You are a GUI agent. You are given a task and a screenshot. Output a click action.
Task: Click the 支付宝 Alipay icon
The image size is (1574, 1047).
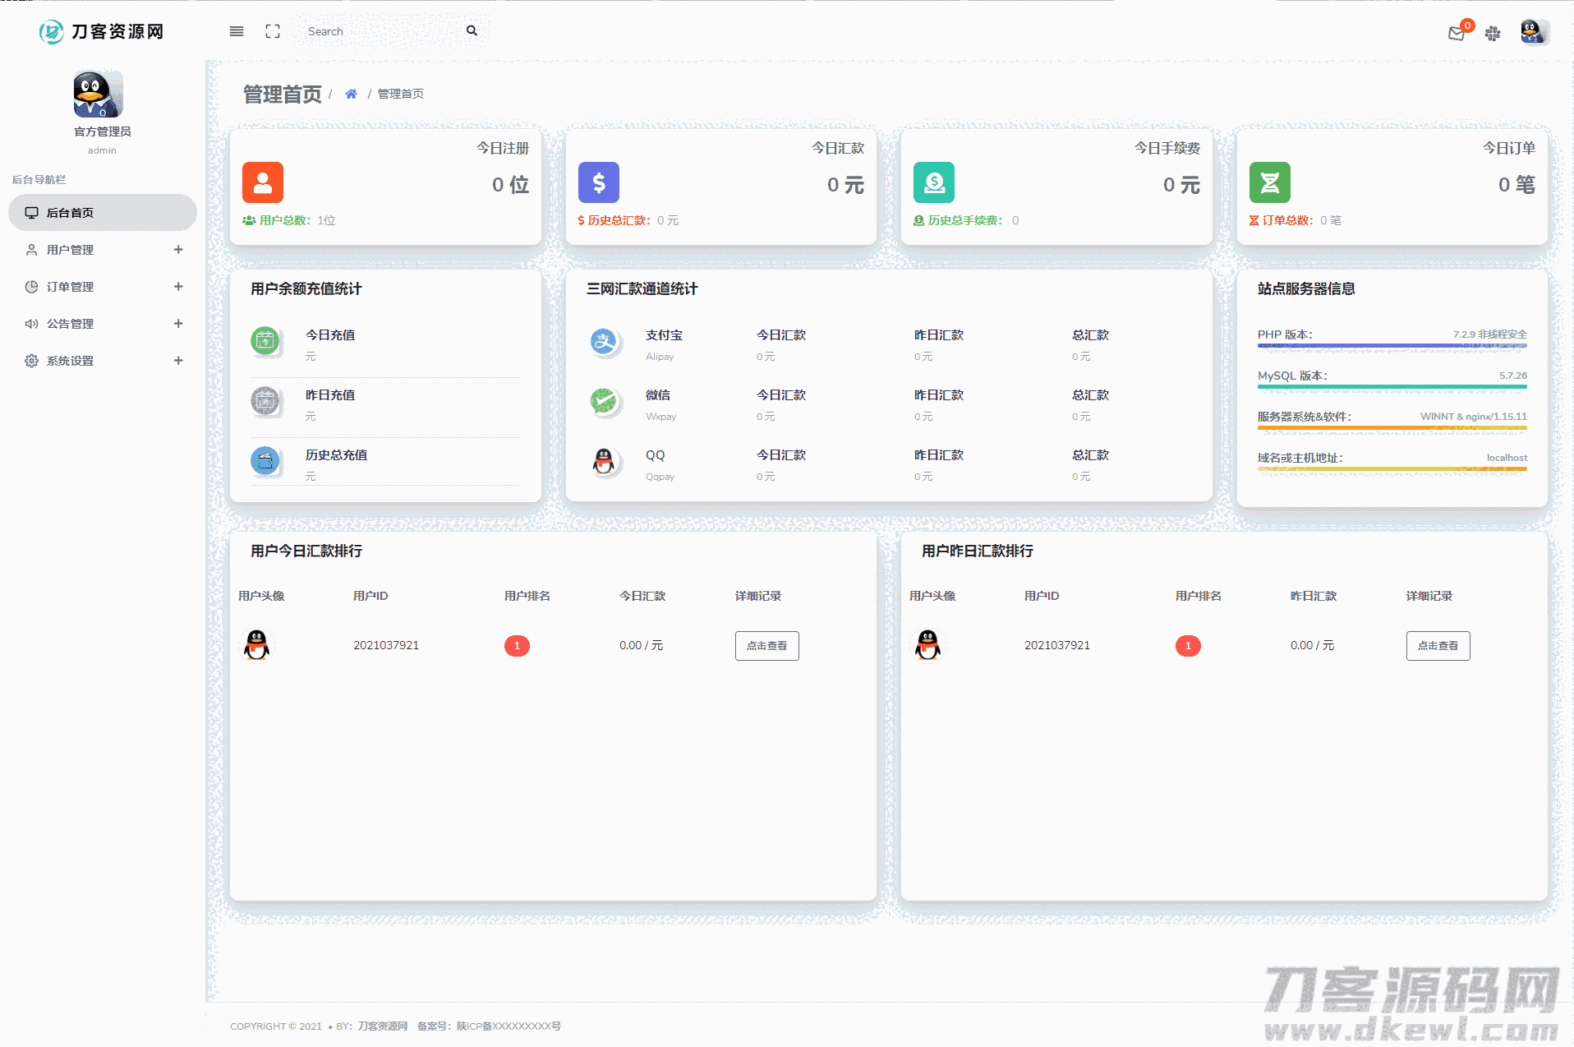(604, 341)
